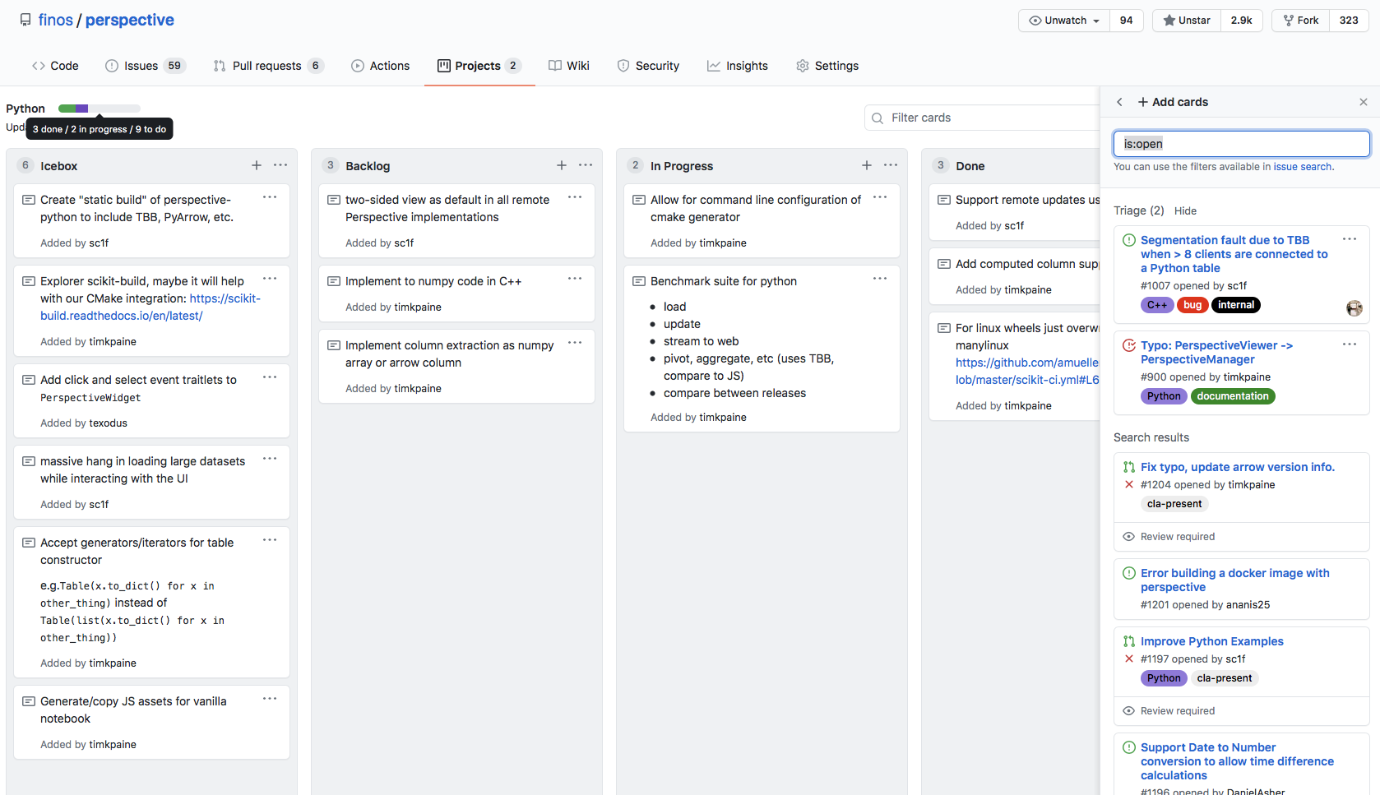Open the Unwatch dropdown

(x=1064, y=21)
